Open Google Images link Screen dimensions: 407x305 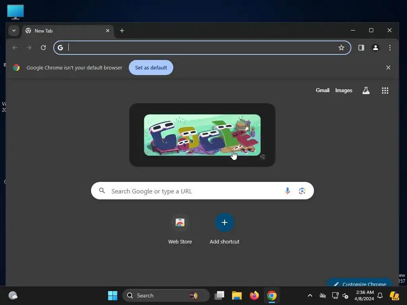coord(343,91)
